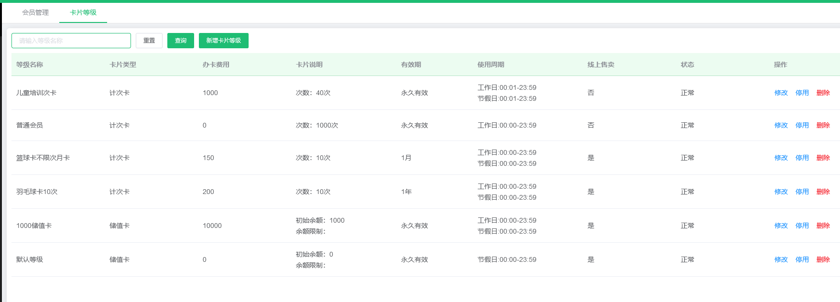Disable the 1000储值卡 level
This screenshot has width=840, height=302.
[802, 226]
